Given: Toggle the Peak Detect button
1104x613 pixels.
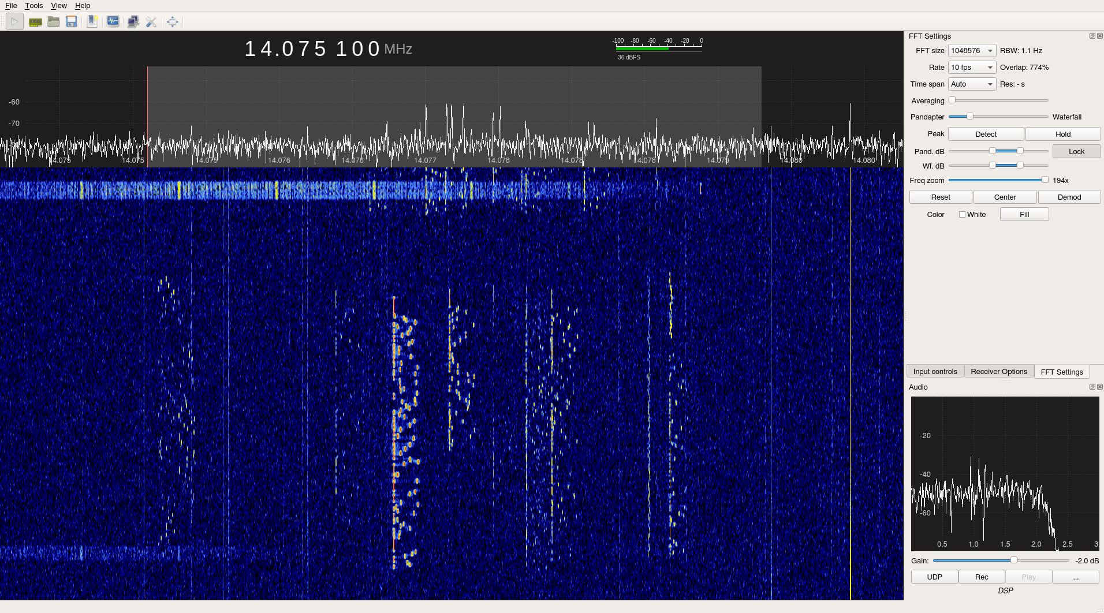Looking at the screenshot, I should coord(986,134).
